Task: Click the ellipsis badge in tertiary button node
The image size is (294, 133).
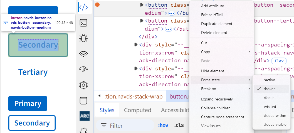Action: (168, 29)
